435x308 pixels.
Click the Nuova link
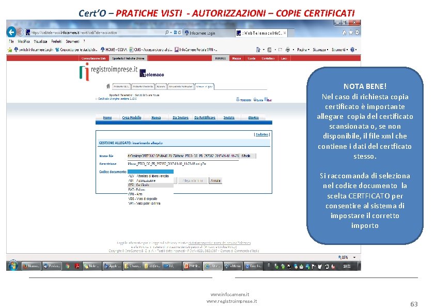pyautogui.click(x=156, y=118)
